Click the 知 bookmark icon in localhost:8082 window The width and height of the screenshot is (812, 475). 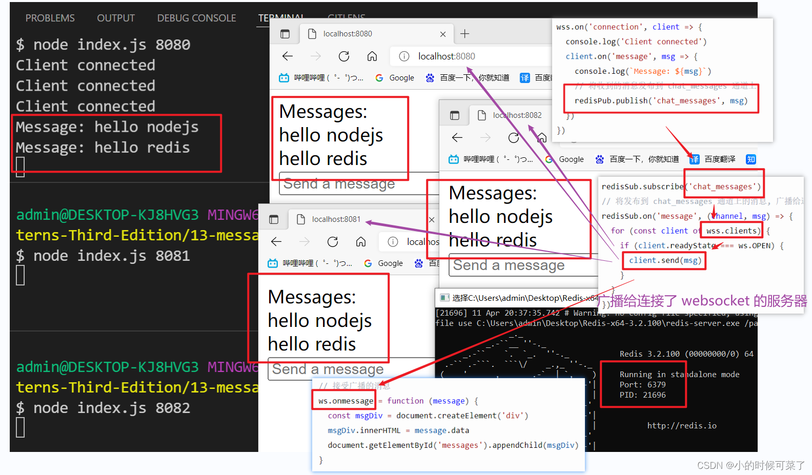pyautogui.click(x=751, y=159)
